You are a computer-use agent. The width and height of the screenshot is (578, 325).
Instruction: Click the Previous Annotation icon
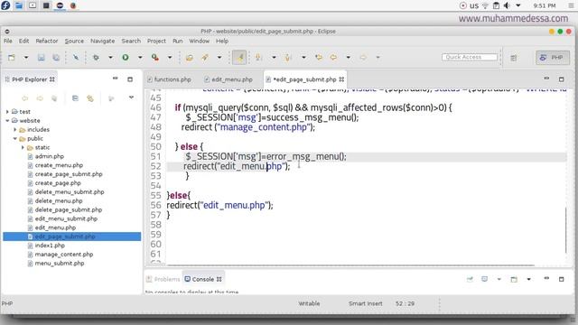click(288, 58)
